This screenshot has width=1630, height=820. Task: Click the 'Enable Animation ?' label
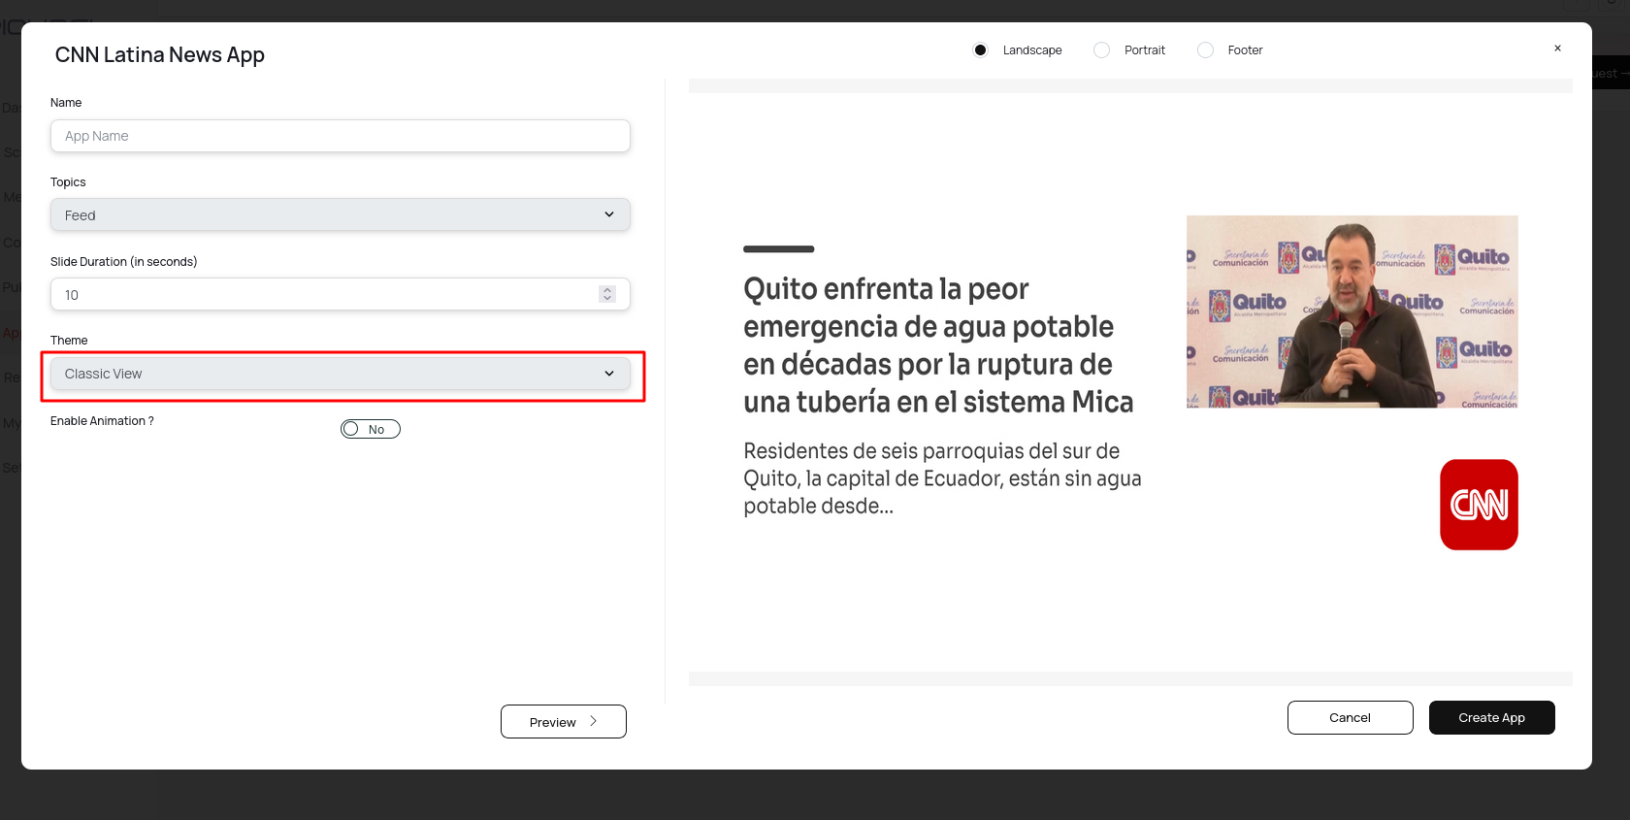[x=102, y=421]
